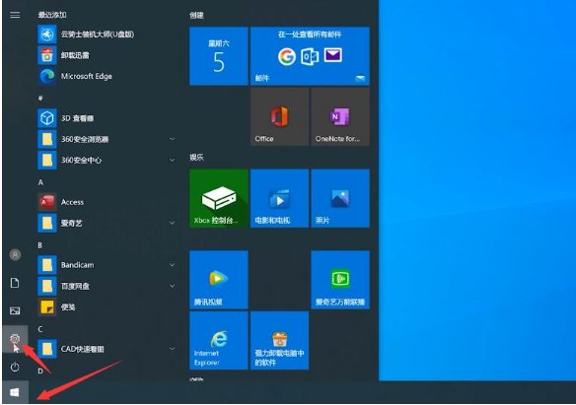576x405 pixels.
Task: Open 电影和电视 tile
Action: [x=279, y=198]
